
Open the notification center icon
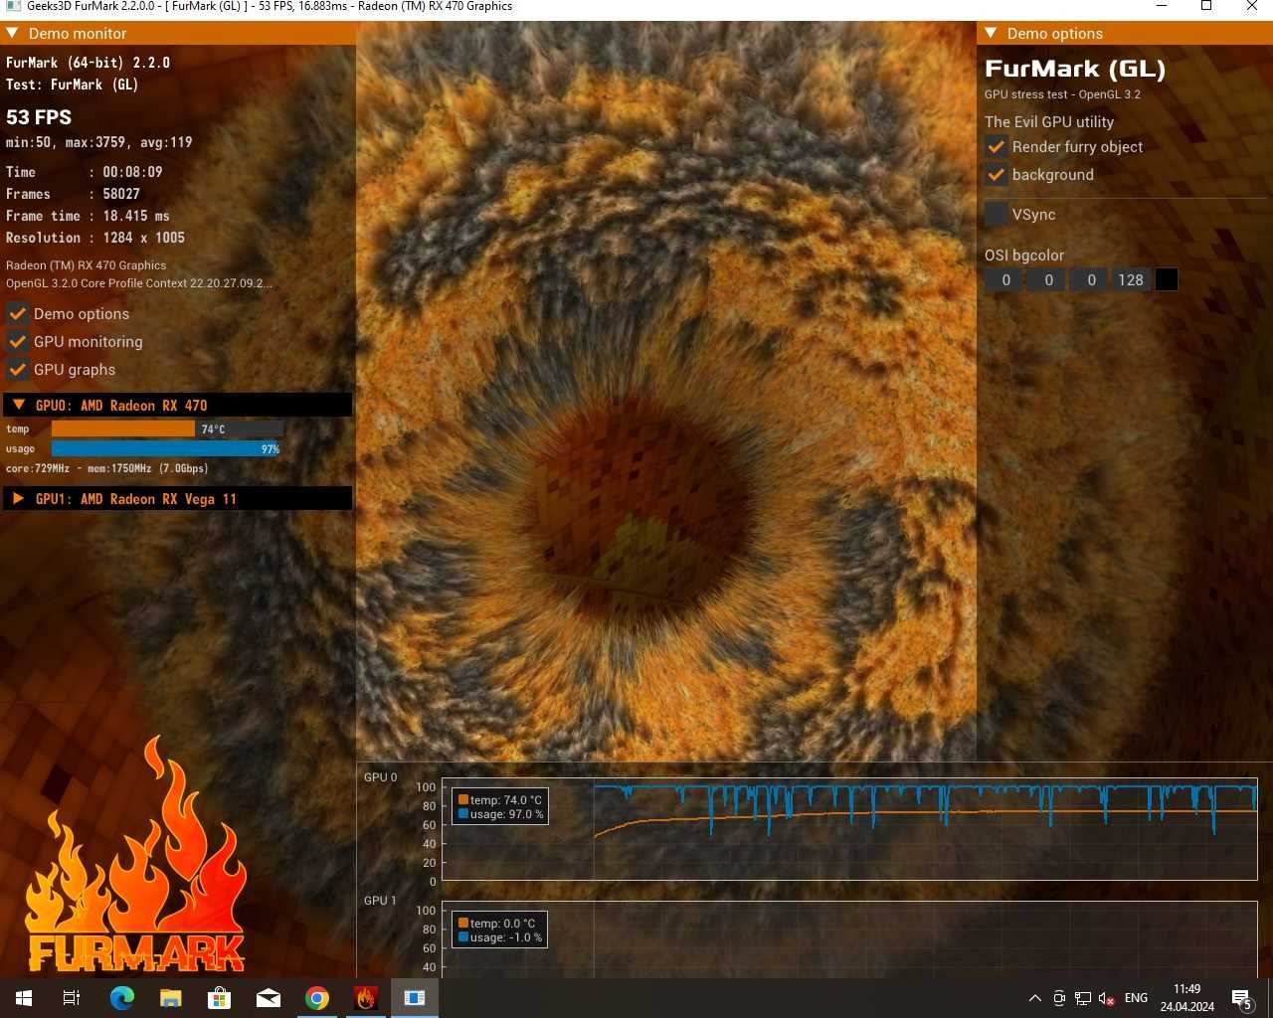click(1241, 998)
